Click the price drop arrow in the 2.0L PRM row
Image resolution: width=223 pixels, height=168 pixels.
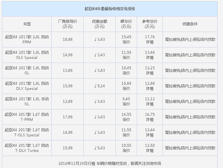96,40
